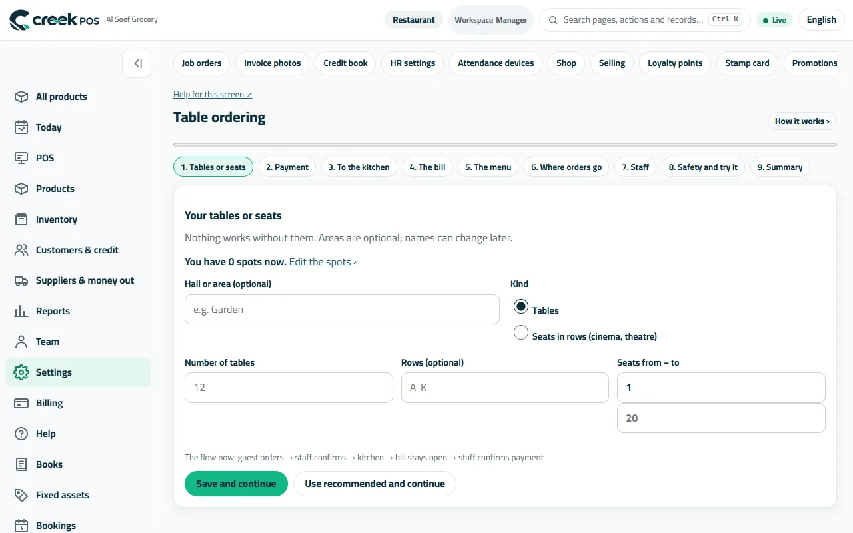Click the Reports bar chart icon
The image size is (853, 533).
click(21, 311)
